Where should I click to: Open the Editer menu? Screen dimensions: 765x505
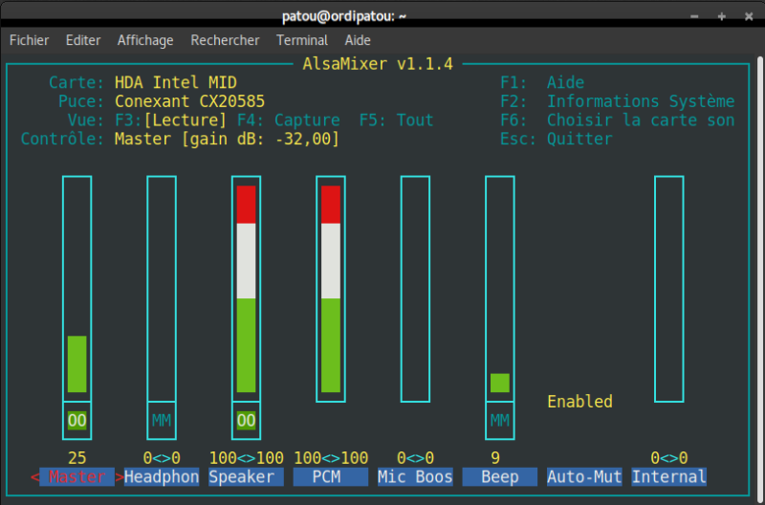pos(83,40)
